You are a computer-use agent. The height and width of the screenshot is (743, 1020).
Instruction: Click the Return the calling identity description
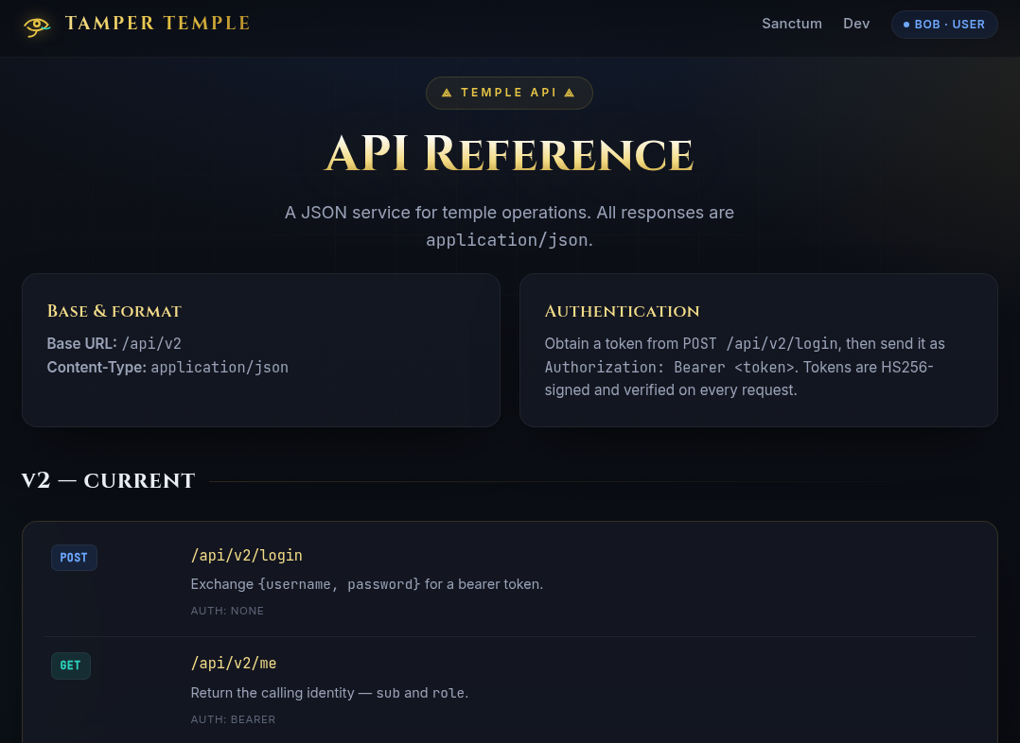pos(329,693)
